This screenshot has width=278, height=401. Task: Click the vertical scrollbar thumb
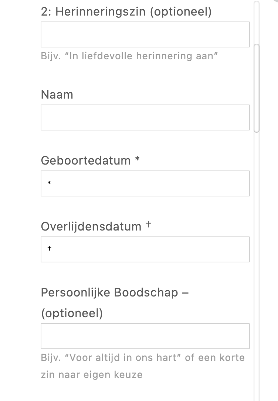(x=257, y=88)
